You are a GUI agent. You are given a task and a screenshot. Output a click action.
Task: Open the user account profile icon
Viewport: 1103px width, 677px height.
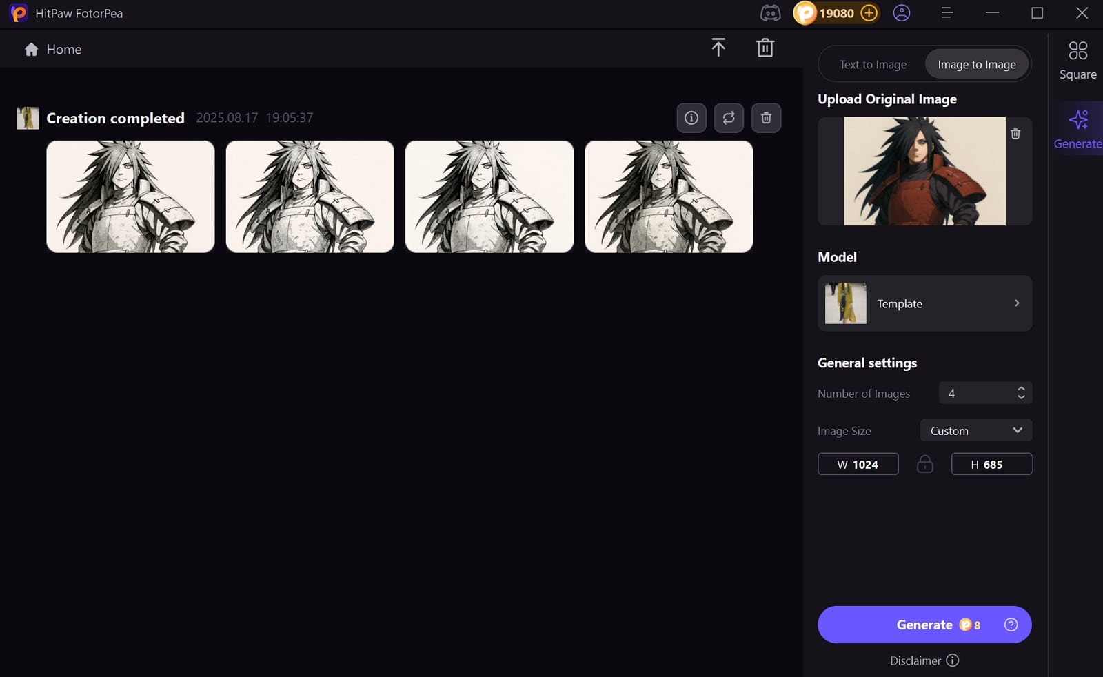(x=902, y=13)
